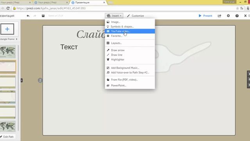
Task: Choose From file (PDF, video)... option
Action: (x=130, y=80)
